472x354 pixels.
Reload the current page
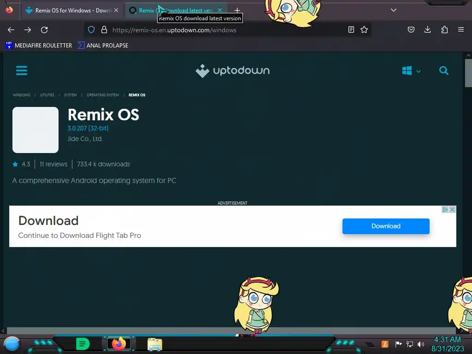(44, 30)
